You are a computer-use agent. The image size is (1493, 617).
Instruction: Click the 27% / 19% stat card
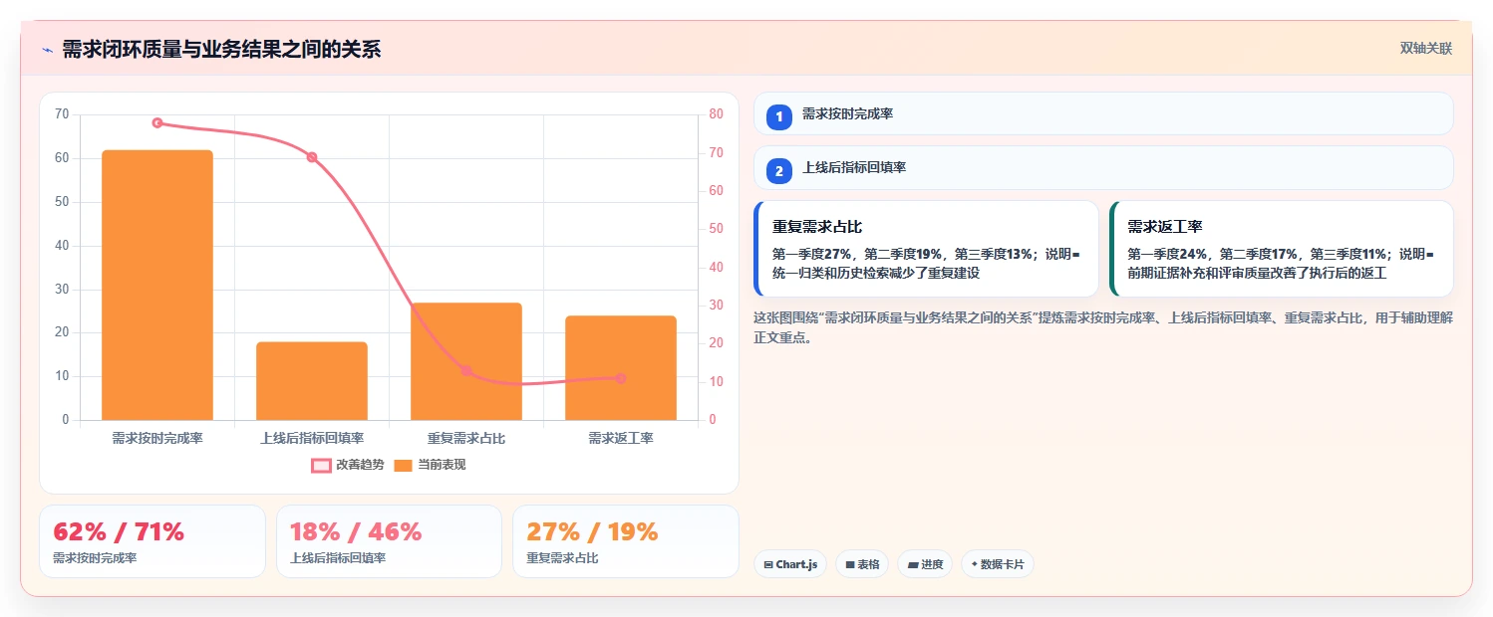pyautogui.click(x=626, y=541)
